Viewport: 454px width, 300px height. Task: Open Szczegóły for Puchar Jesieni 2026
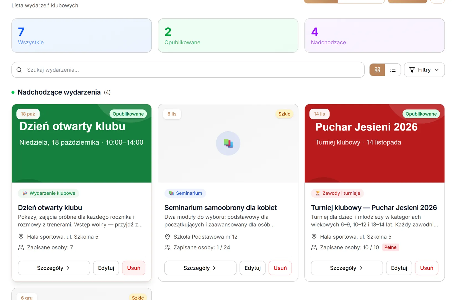(347, 268)
